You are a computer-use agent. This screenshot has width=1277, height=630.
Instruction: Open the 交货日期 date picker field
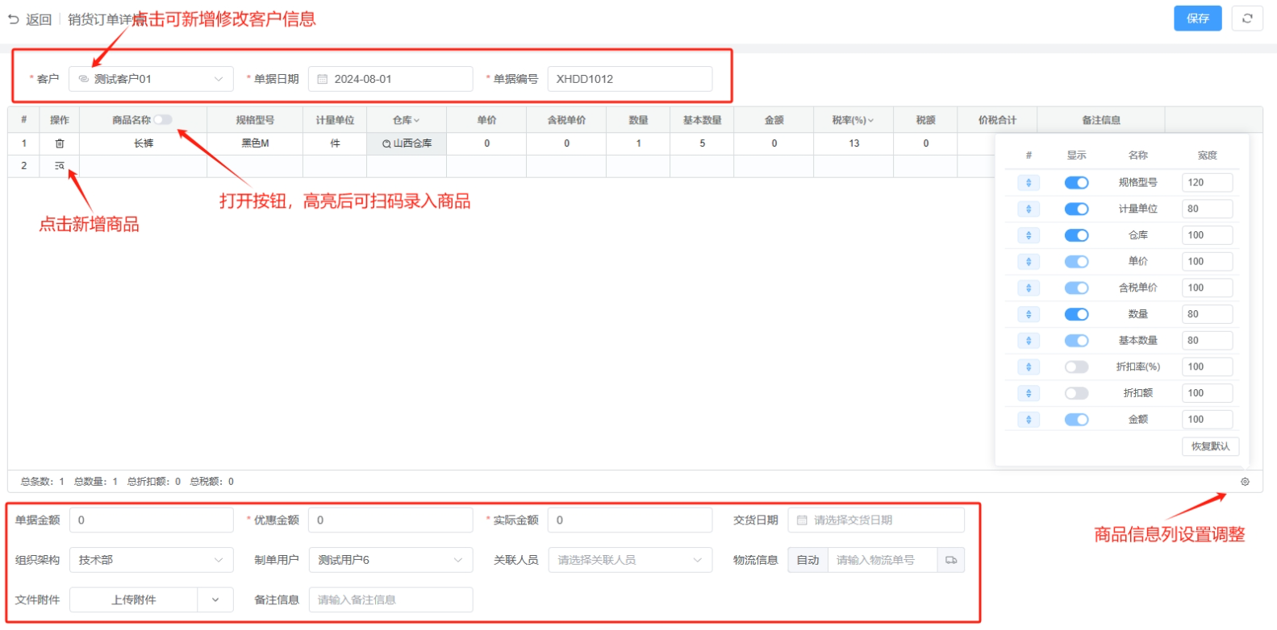point(876,520)
